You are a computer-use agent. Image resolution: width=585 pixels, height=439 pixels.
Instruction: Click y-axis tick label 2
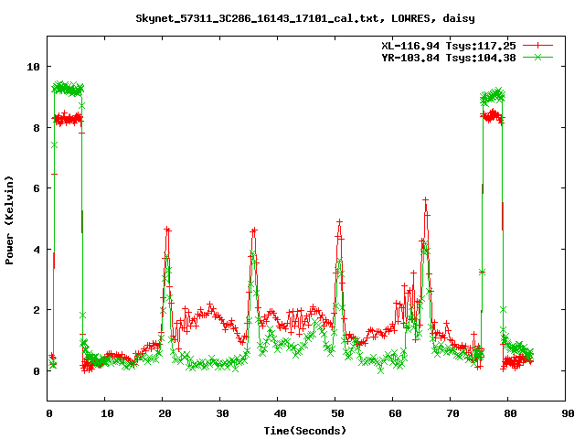point(37,310)
